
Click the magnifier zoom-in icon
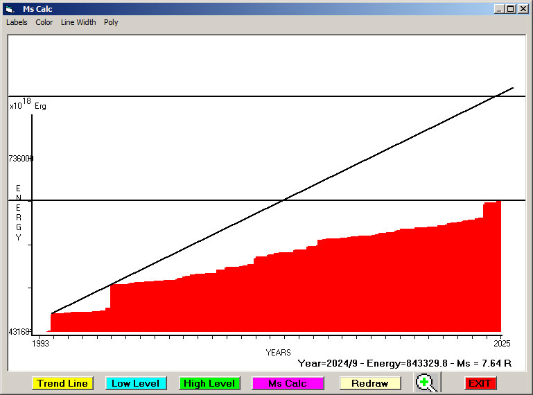428,383
